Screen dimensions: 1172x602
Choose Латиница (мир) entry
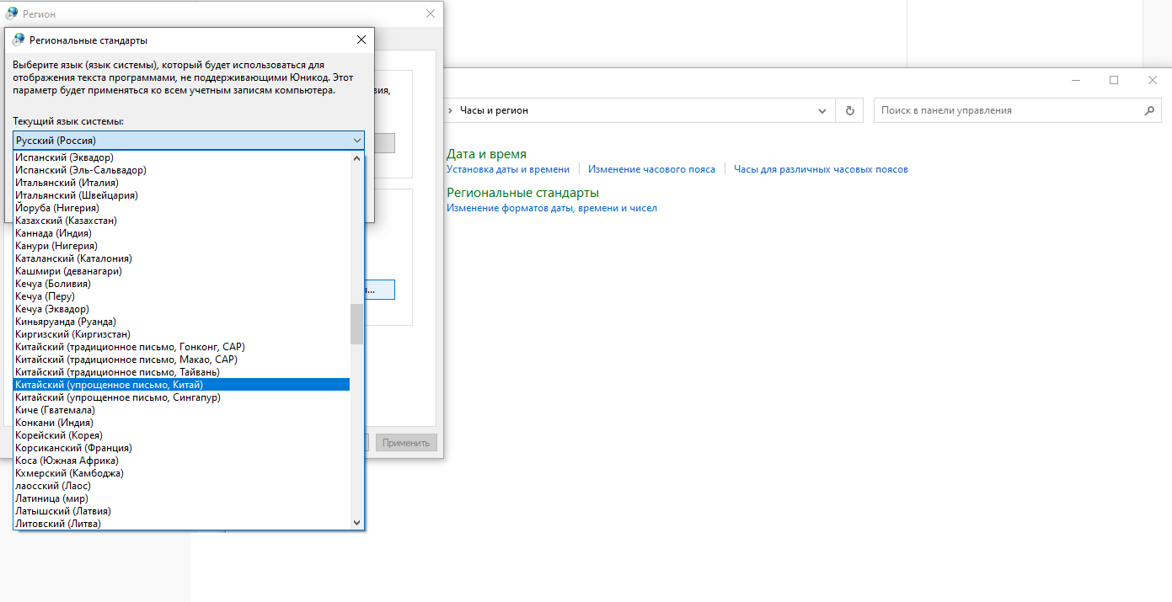click(181, 498)
